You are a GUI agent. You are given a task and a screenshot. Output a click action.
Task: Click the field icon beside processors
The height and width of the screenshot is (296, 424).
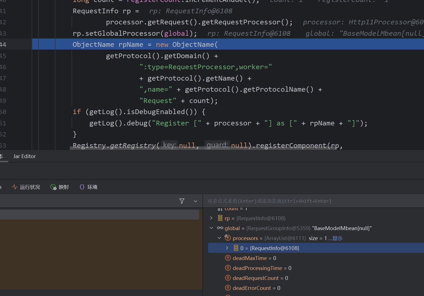point(228,238)
